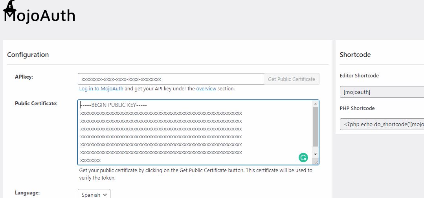Click the green Grammarly icon in textarea
The image size is (424, 198).
[x=303, y=158]
